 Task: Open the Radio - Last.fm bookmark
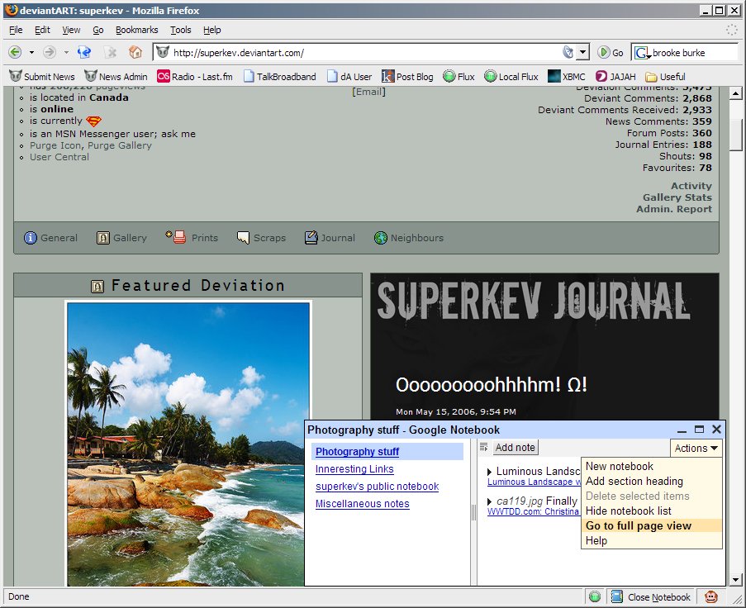(195, 77)
